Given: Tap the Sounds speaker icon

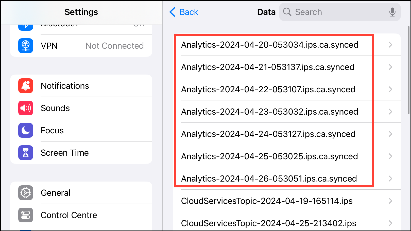Looking at the screenshot, I should 26,108.
